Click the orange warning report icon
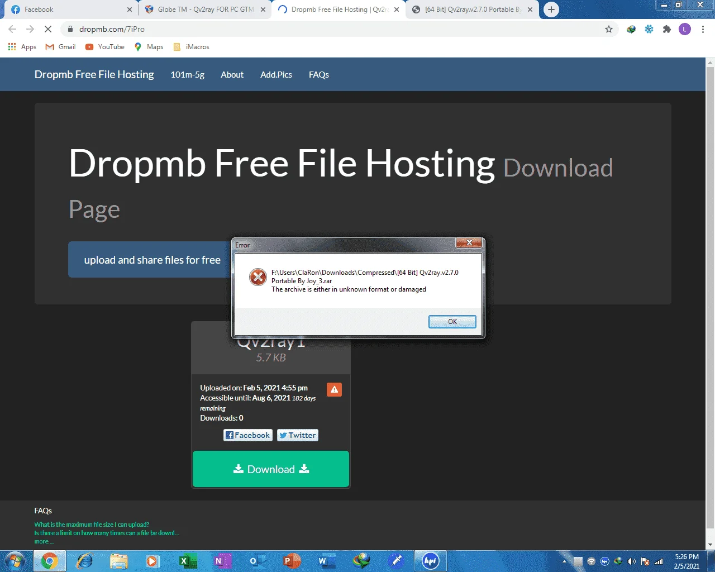715x572 pixels. click(334, 389)
